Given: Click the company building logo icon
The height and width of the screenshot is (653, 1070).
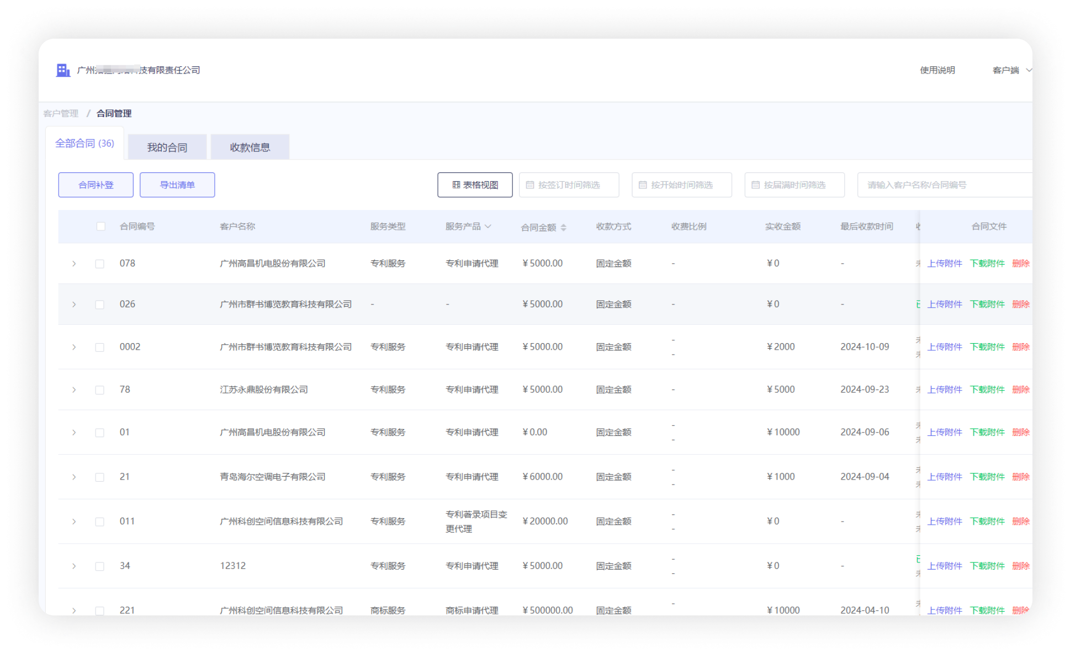Looking at the screenshot, I should (63, 70).
